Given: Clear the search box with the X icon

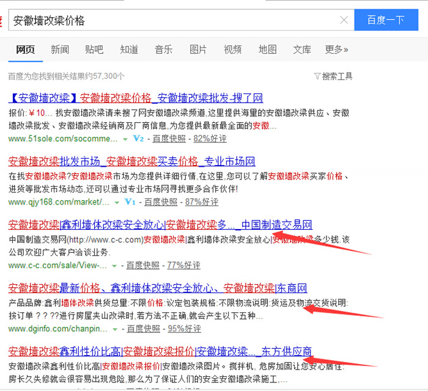Looking at the screenshot, I should pos(344,20).
